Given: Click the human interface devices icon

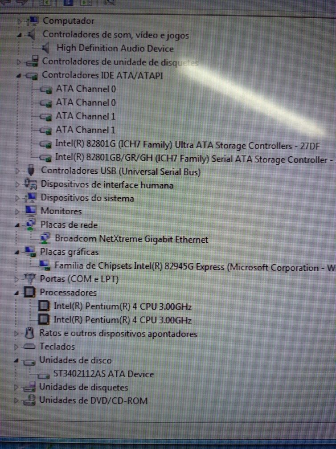Looking at the screenshot, I should pyautogui.click(x=31, y=184).
